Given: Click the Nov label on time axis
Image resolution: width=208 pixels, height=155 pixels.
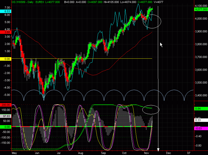Looking at the screenshot, I should click(146, 153).
